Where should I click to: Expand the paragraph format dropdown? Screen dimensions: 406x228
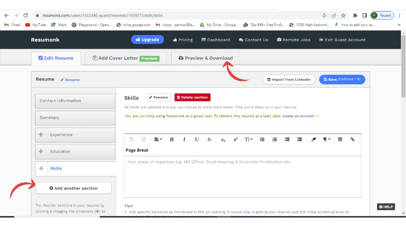[x=326, y=139]
